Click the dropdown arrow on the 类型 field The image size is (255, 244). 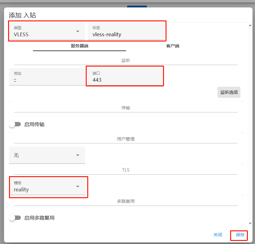point(78,31)
